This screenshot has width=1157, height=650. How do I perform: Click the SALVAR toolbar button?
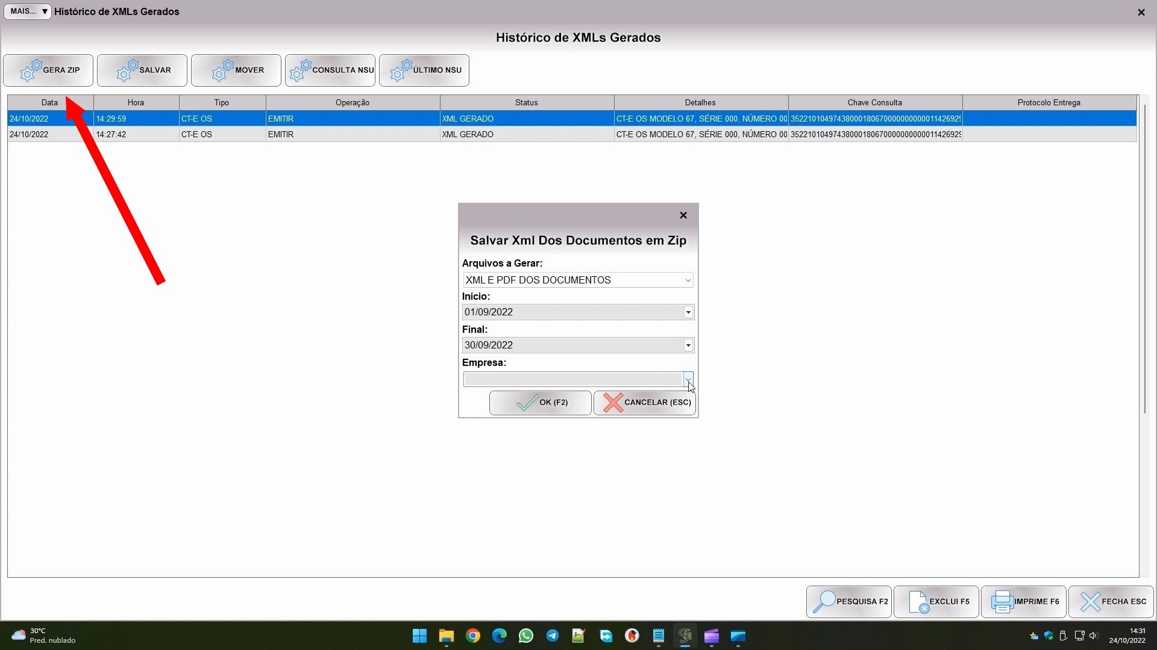tap(142, 70)
